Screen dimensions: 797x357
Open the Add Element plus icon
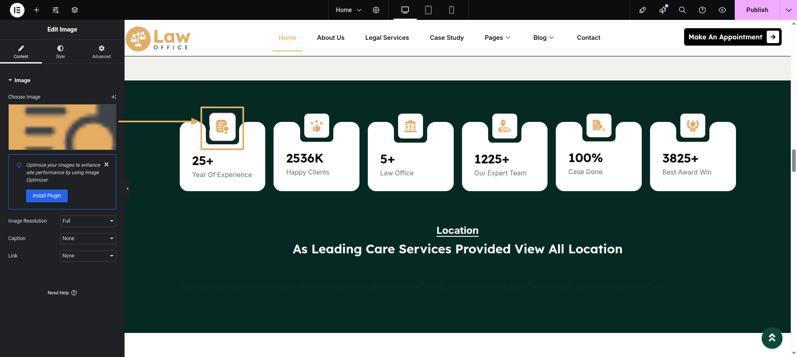click(x=37, y=10)
